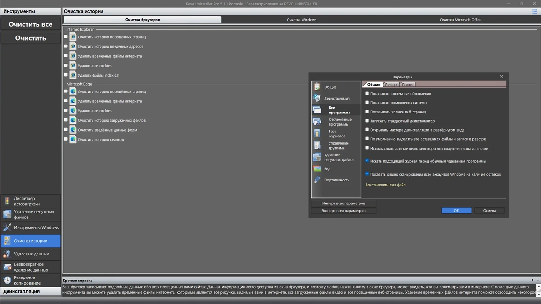Enable По умолчанию выделять все оставшиеся файлы

pyautogui.click(x=367, y=138)
